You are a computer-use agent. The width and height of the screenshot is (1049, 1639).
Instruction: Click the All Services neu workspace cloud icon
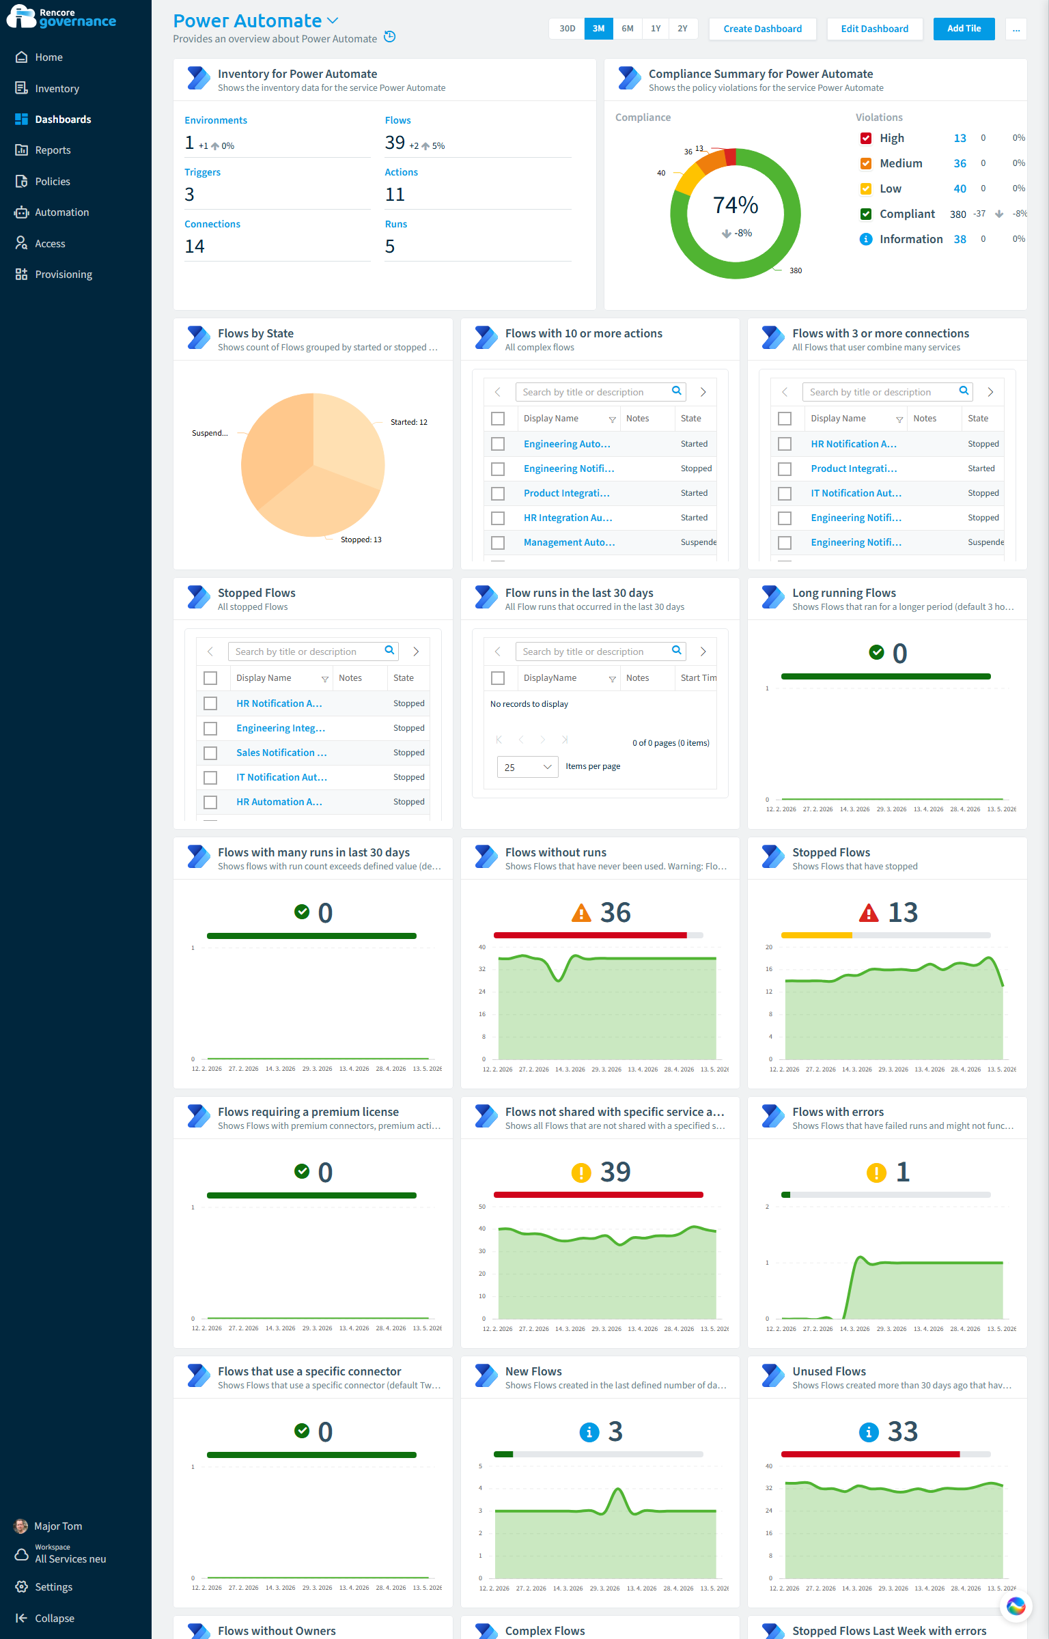coord(21,1555)
